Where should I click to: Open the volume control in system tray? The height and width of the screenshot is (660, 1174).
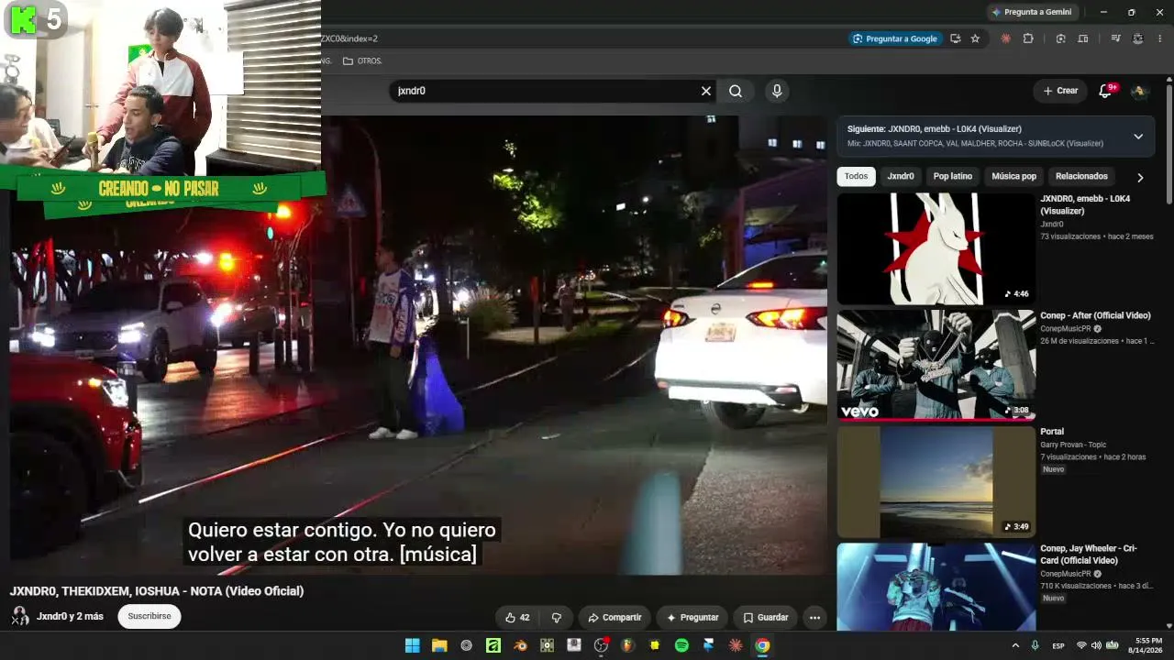point(1096,645)
